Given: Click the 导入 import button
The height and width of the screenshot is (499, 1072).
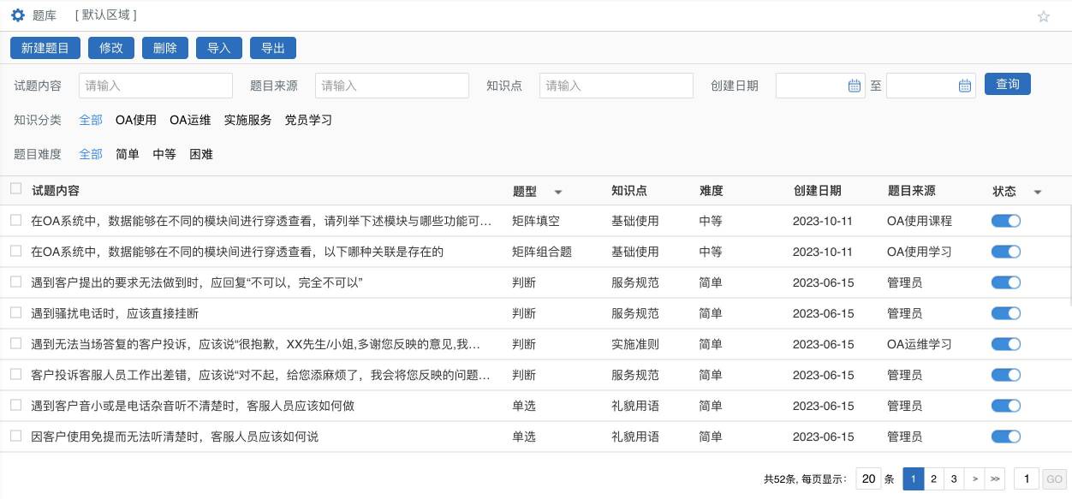Looking at the screenshot, I should coord(219,48).
